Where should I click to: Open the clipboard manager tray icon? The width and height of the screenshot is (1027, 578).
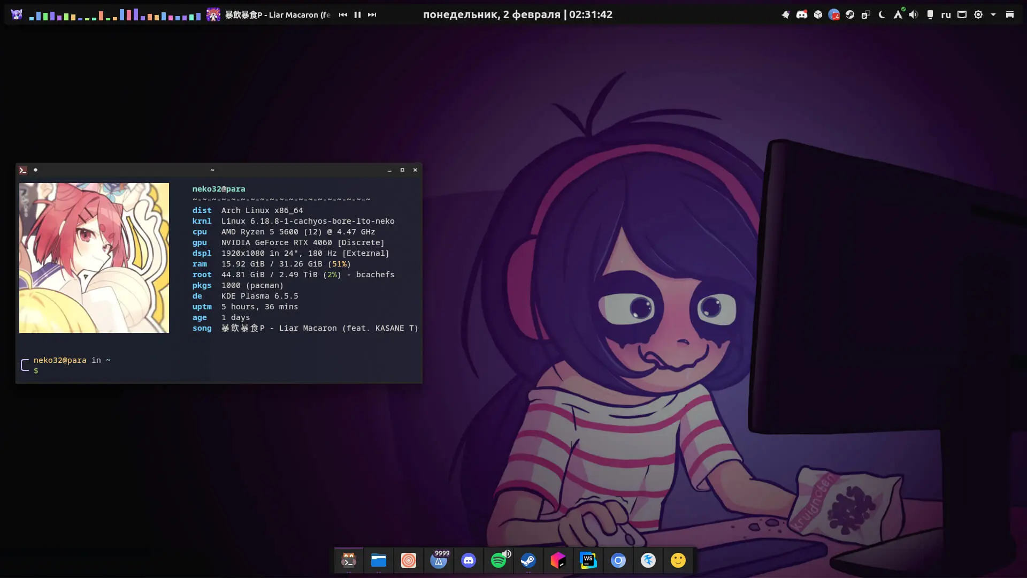pyautogui.click(x=865, y=14)
